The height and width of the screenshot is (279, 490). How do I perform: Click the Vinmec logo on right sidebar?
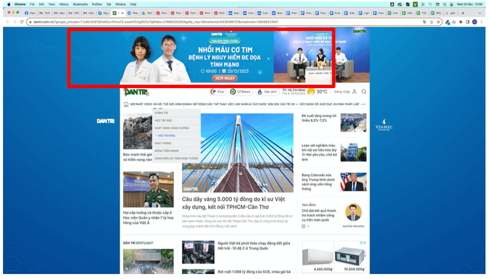click(384, 125)
